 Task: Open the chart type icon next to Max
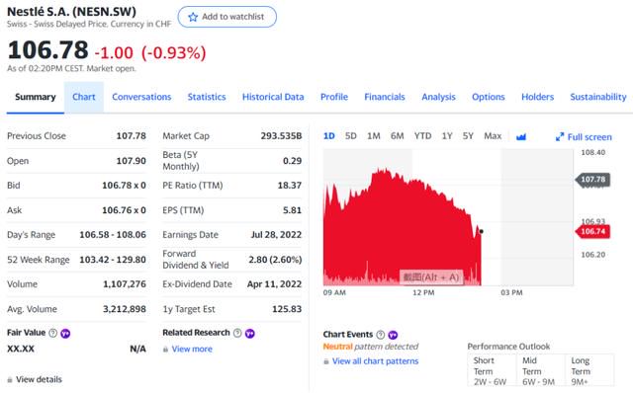(x=521, y=137)
